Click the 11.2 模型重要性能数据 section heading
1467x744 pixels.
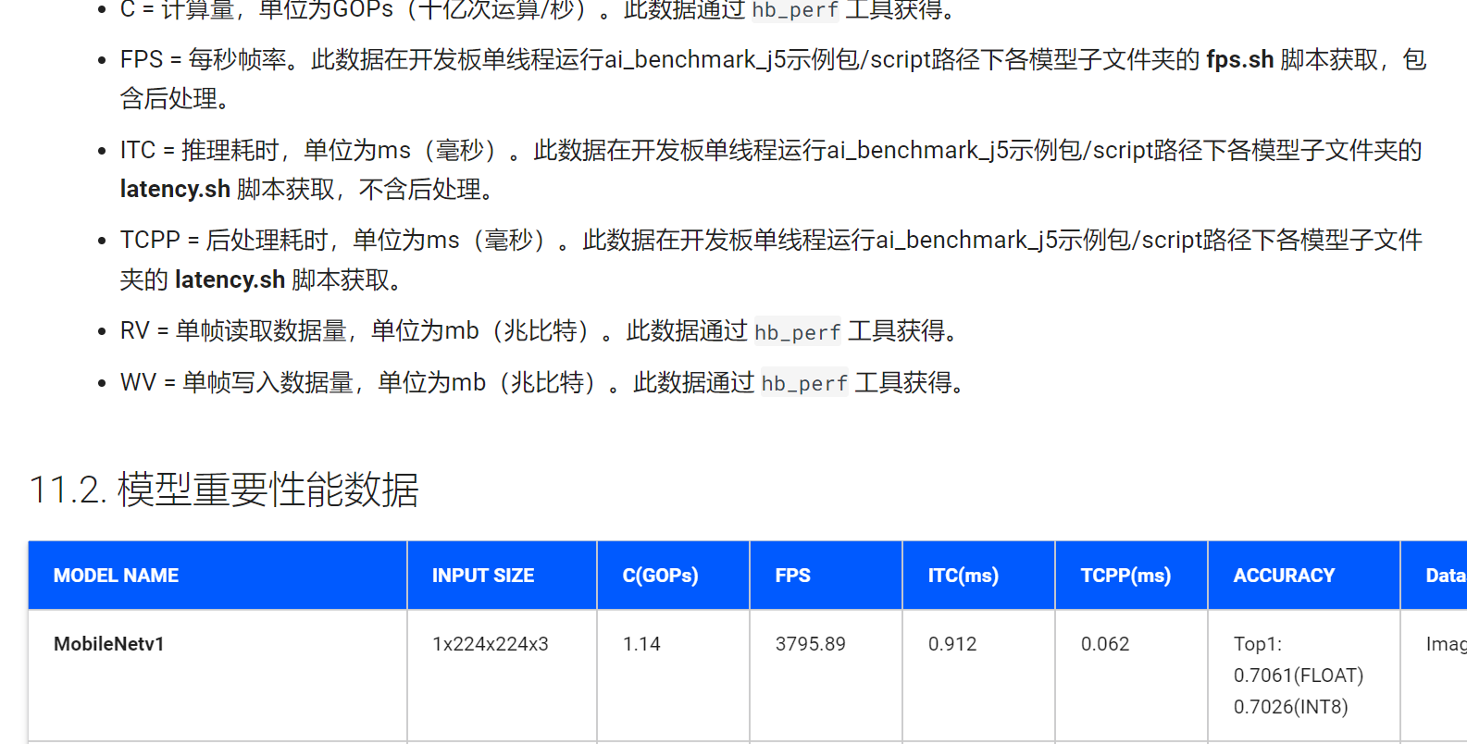pos(224,490)
